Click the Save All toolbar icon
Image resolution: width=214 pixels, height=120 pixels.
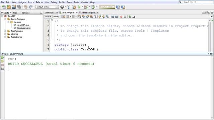(x=19, y=7)
